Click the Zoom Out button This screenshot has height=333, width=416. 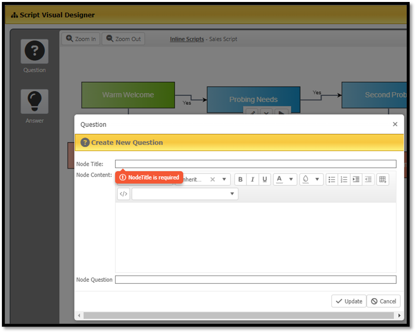pyautogui.click(x=123, y=39)
